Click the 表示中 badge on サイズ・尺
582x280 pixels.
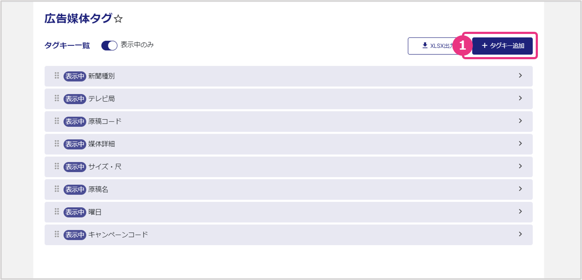(x=75, y=167)
